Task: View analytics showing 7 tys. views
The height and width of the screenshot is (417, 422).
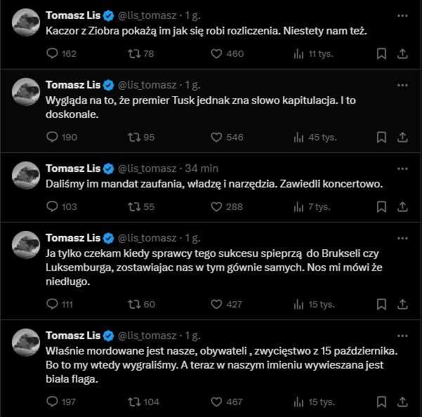Action: [312, 207]
